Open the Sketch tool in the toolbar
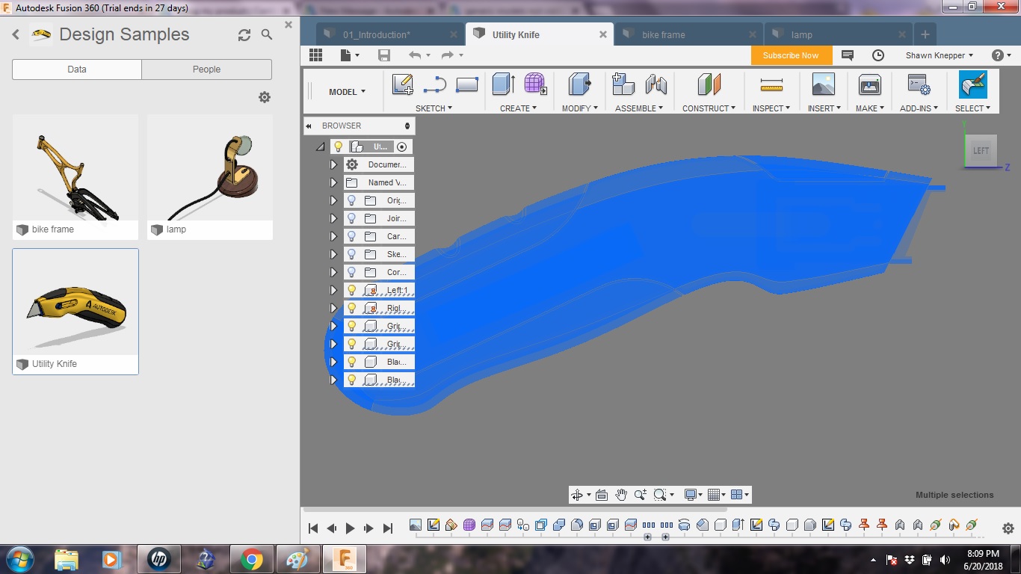 pos(402,84)
